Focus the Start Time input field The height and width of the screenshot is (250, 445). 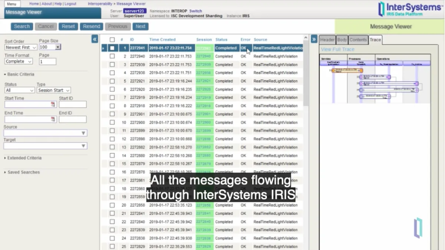[x=30, y=104]
